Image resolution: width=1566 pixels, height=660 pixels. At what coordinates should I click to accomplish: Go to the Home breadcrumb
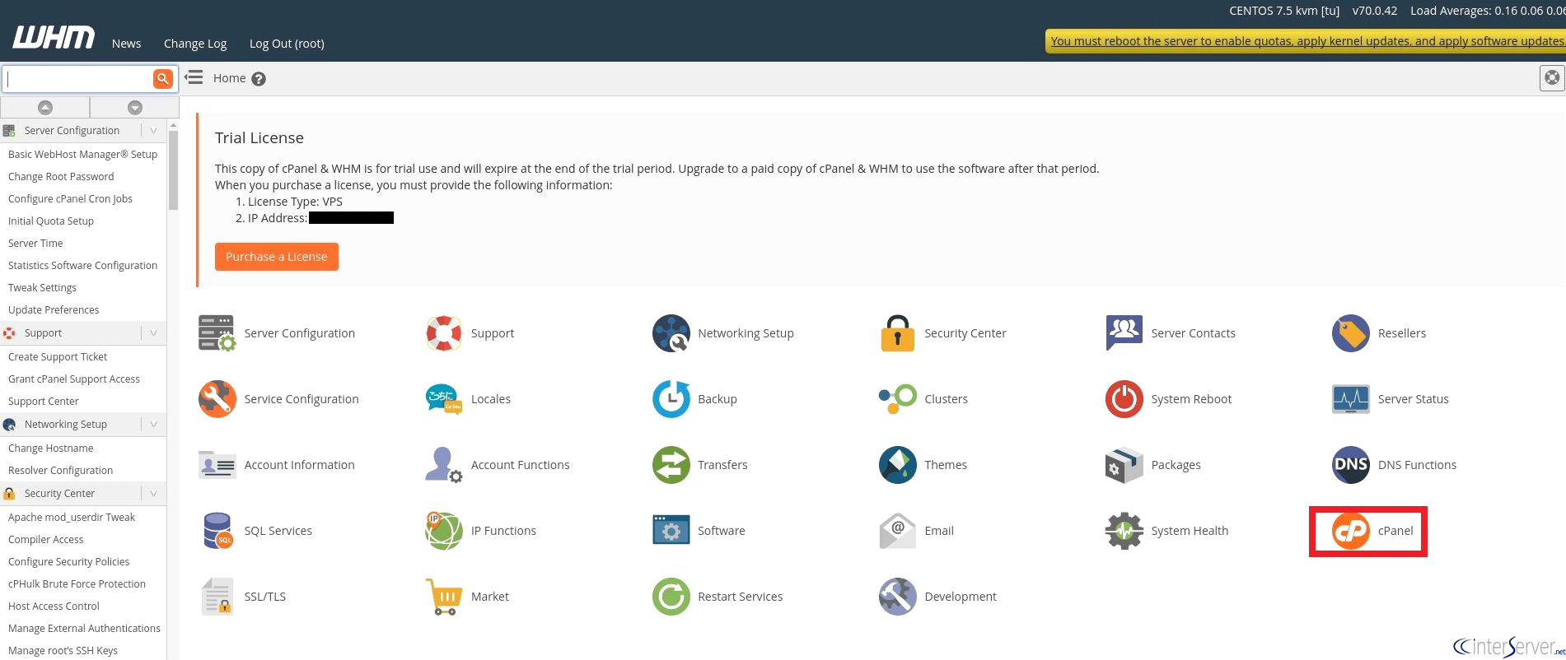[229, 78]
